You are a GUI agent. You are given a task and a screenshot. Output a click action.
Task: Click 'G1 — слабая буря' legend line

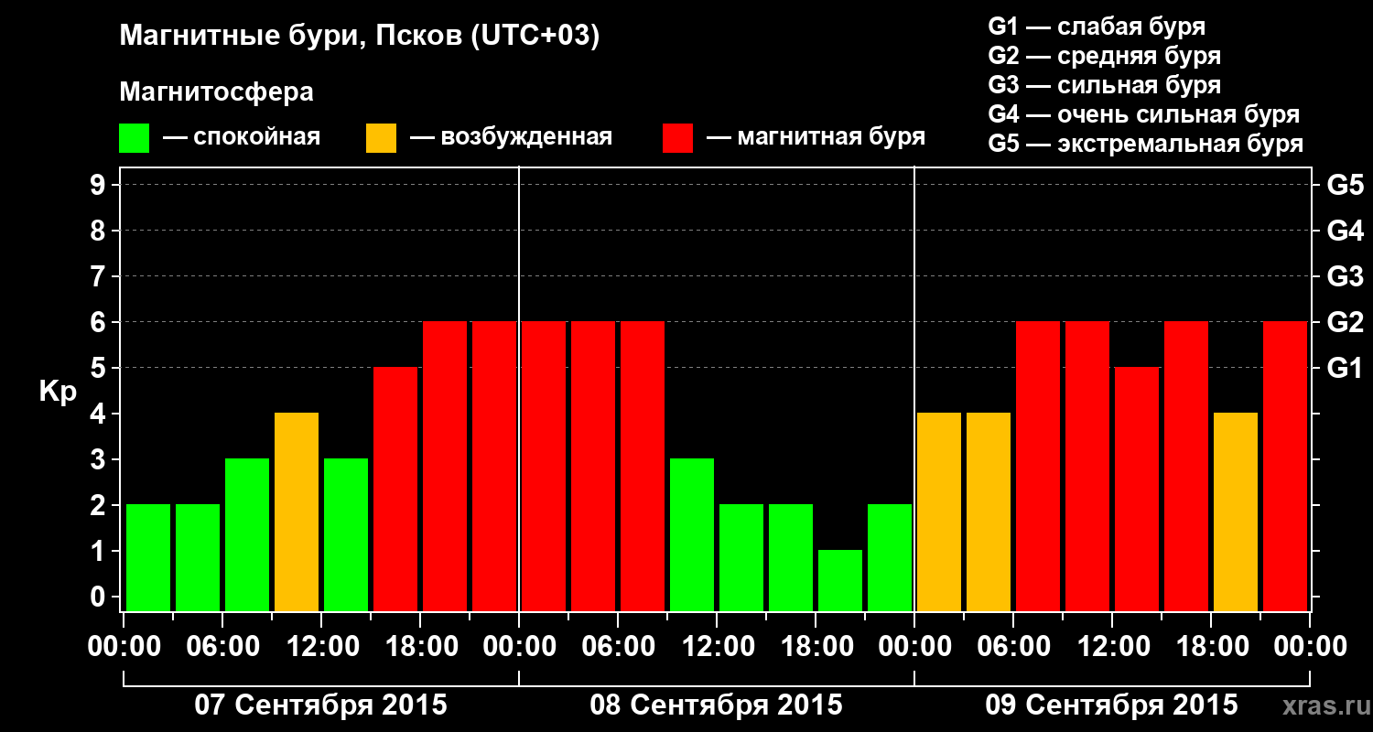1097,27
